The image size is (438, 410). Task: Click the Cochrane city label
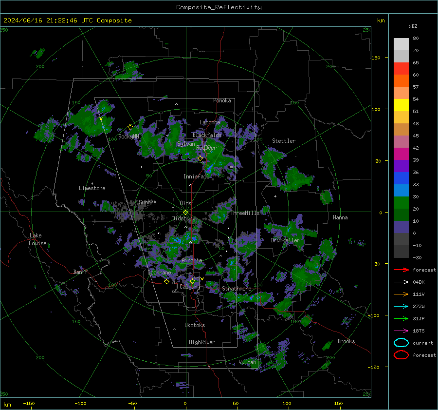click(159, 273)
